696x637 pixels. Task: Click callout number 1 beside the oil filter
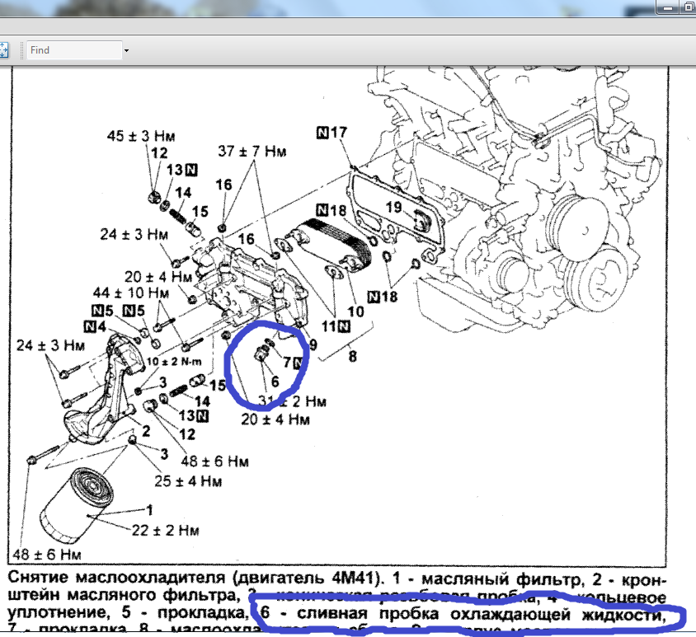tap(149, 510)
